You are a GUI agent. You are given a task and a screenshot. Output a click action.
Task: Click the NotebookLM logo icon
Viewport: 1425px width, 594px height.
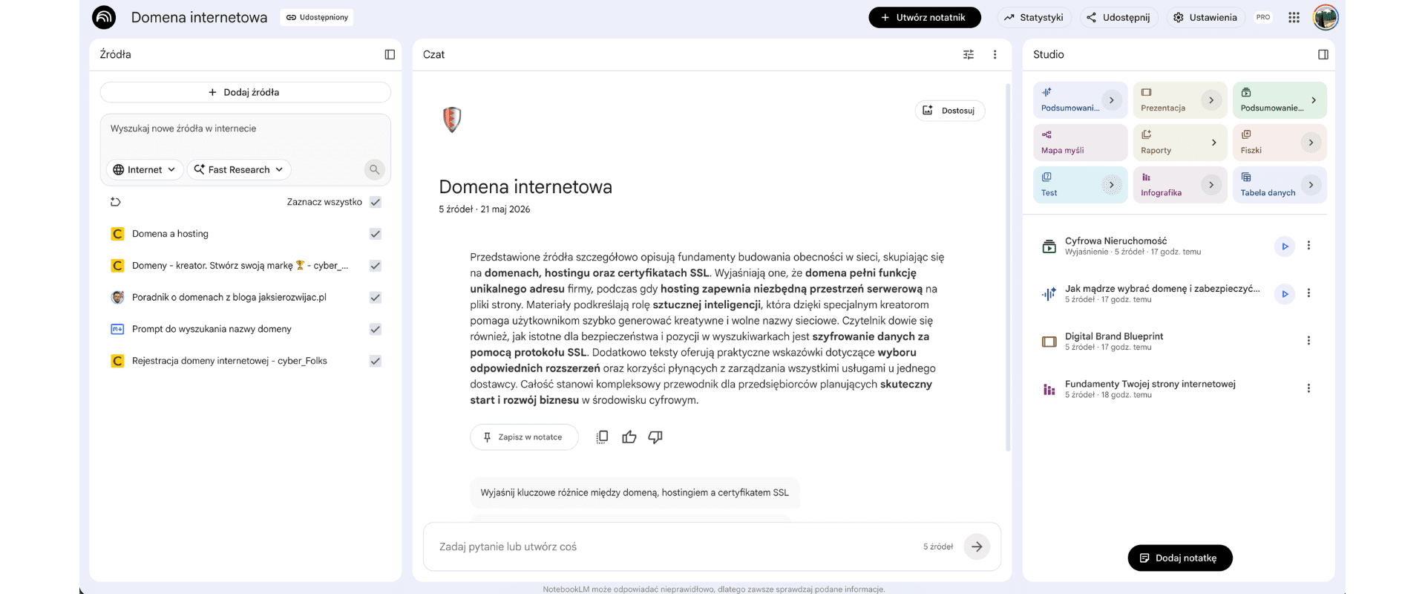[104, 17]
